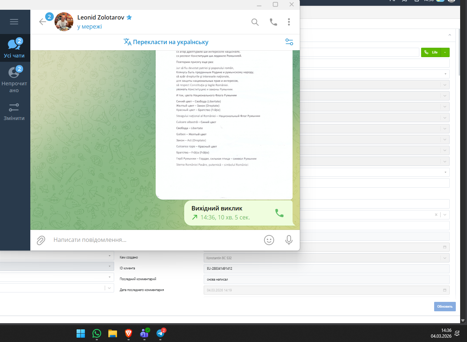Click the 'Дата последнего комментария' date field
This screenshot has height=342, width=467.
327,290
